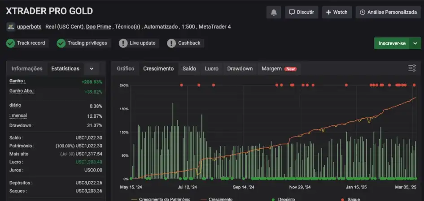Image resolution: width=424 pixels, height=201 pixels.
Task: Click the notification bell icon
Action: [x=273, y=12]
